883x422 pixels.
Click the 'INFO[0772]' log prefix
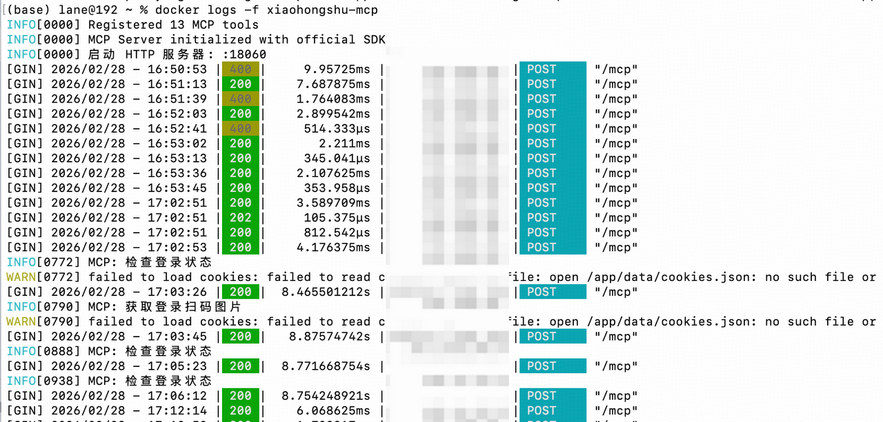click(x=43, y=262)
